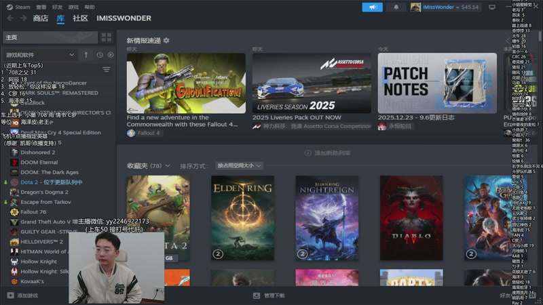Image resolution: width=543 pixels, height=305 pixels.
Task: Go to the 商店 store tab
Action: pos(41,18)
